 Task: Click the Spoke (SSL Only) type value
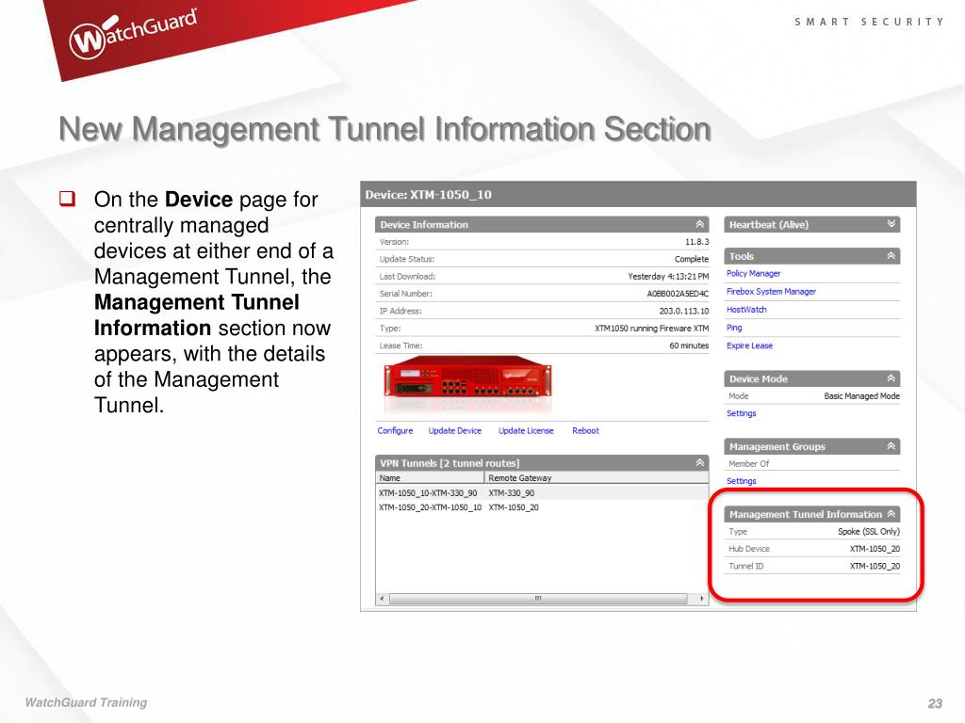point(868,531)
